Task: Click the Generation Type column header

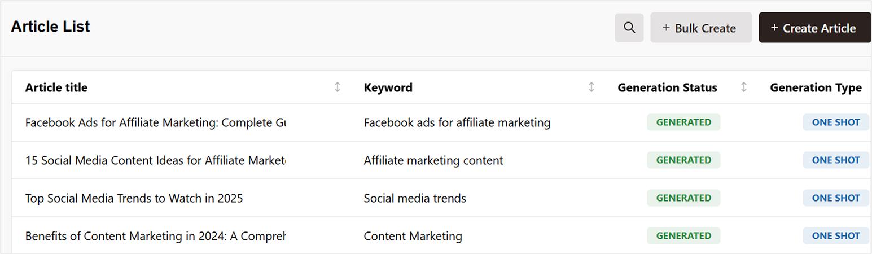Action: tap(816, 87)
